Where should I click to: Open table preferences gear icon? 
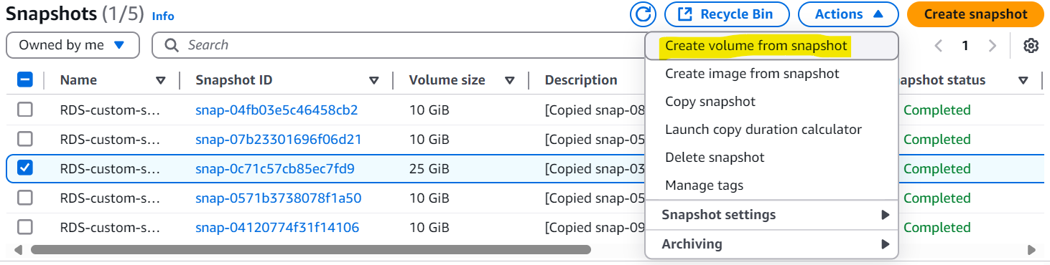pos(1031,46)
